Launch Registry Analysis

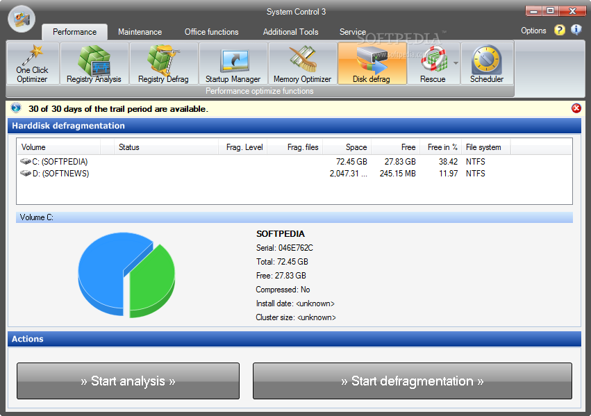[94, 63]
